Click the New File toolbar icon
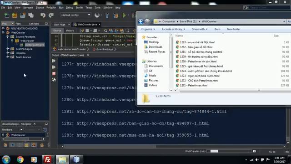Screen dimensions: 291x164 click(x=6, y=15)
